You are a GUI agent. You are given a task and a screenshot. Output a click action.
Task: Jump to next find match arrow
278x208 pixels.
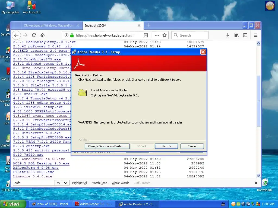click(66, 183)
